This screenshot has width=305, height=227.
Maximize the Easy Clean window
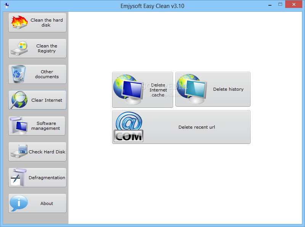click(x=280, y=5)
